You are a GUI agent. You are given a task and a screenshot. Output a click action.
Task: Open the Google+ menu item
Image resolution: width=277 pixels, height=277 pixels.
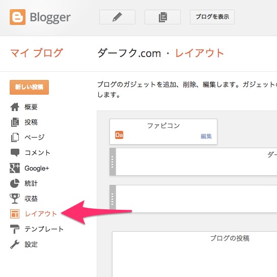(37, 169)
